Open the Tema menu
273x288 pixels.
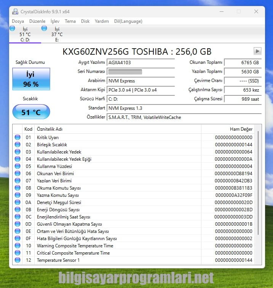pyautogui.click(x=70, y=21)
